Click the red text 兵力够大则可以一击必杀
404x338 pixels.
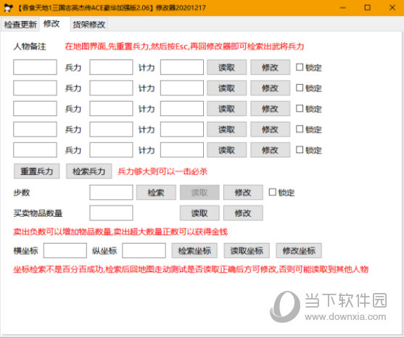(x=162, y=171)
